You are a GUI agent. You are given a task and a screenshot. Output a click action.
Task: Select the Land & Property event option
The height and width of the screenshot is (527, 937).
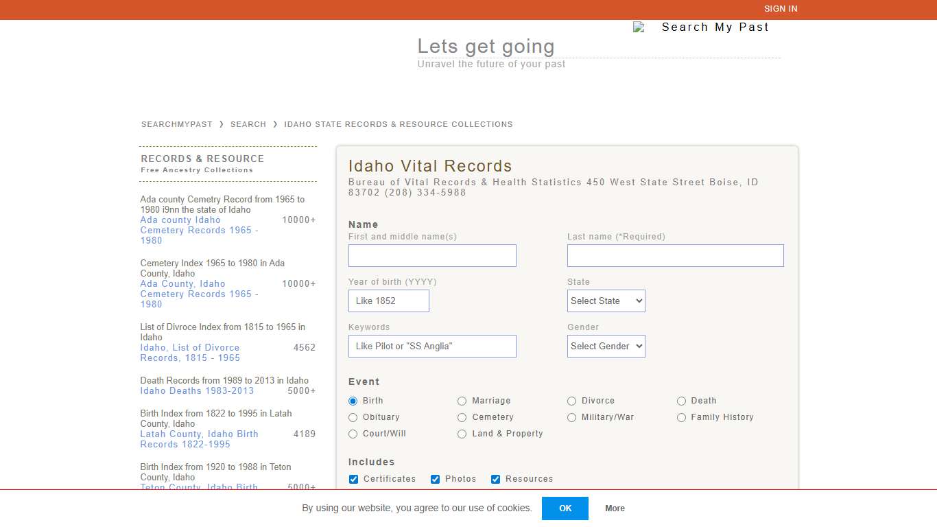click(462, 434)
